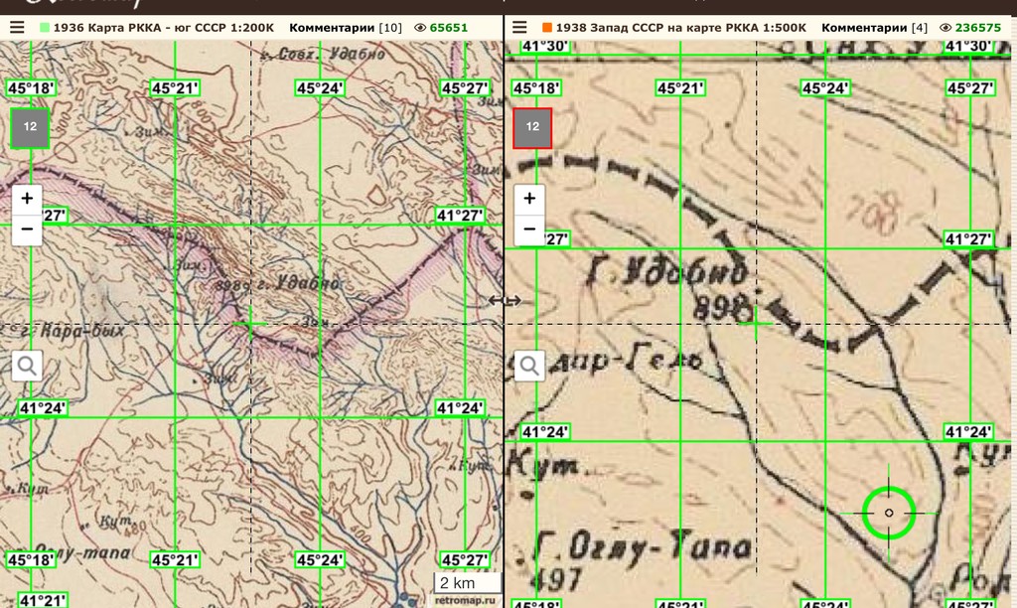
Task: Zoom in on the left 1936 map
Action: tap(27, 198)
